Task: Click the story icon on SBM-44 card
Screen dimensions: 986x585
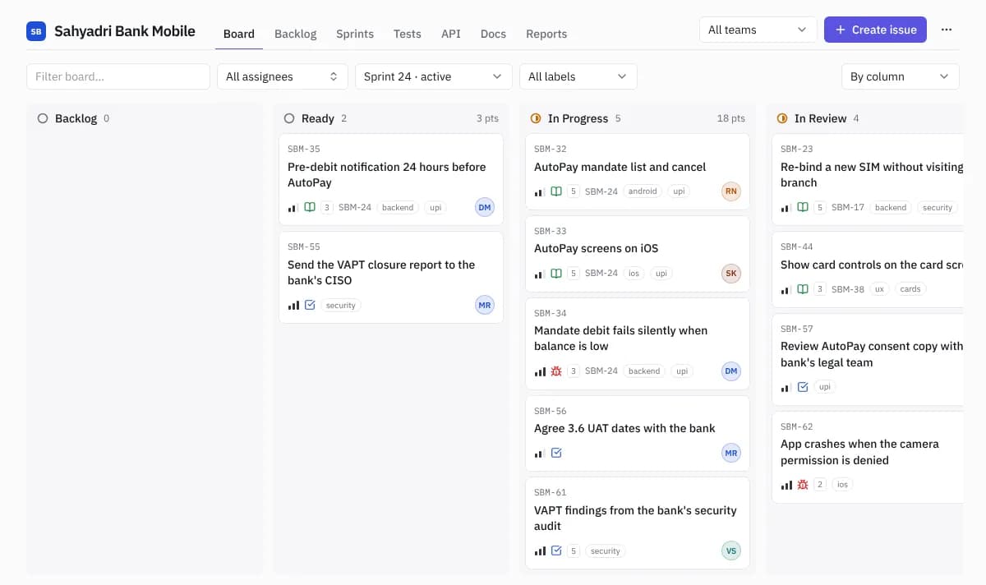Action: (803, 289)
